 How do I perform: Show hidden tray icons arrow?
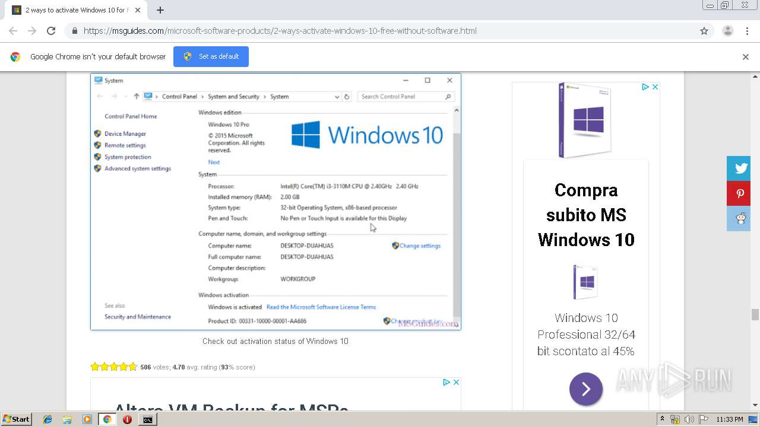662,419
